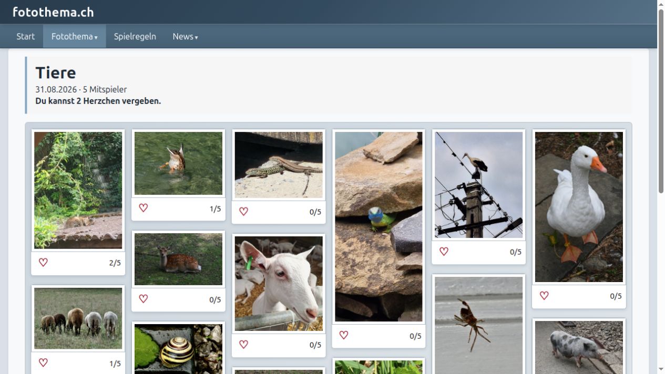
Task: View the two lizards picture
Action: (279, 165)
